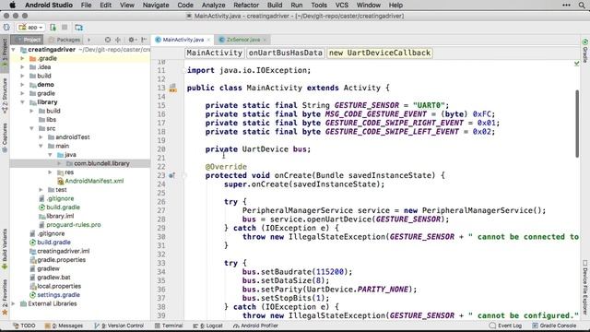The height and width of the screenshot is (332, 590).
Task: Open the Logcat tool window
Action: pyautogui.click(x=207, y=326)
